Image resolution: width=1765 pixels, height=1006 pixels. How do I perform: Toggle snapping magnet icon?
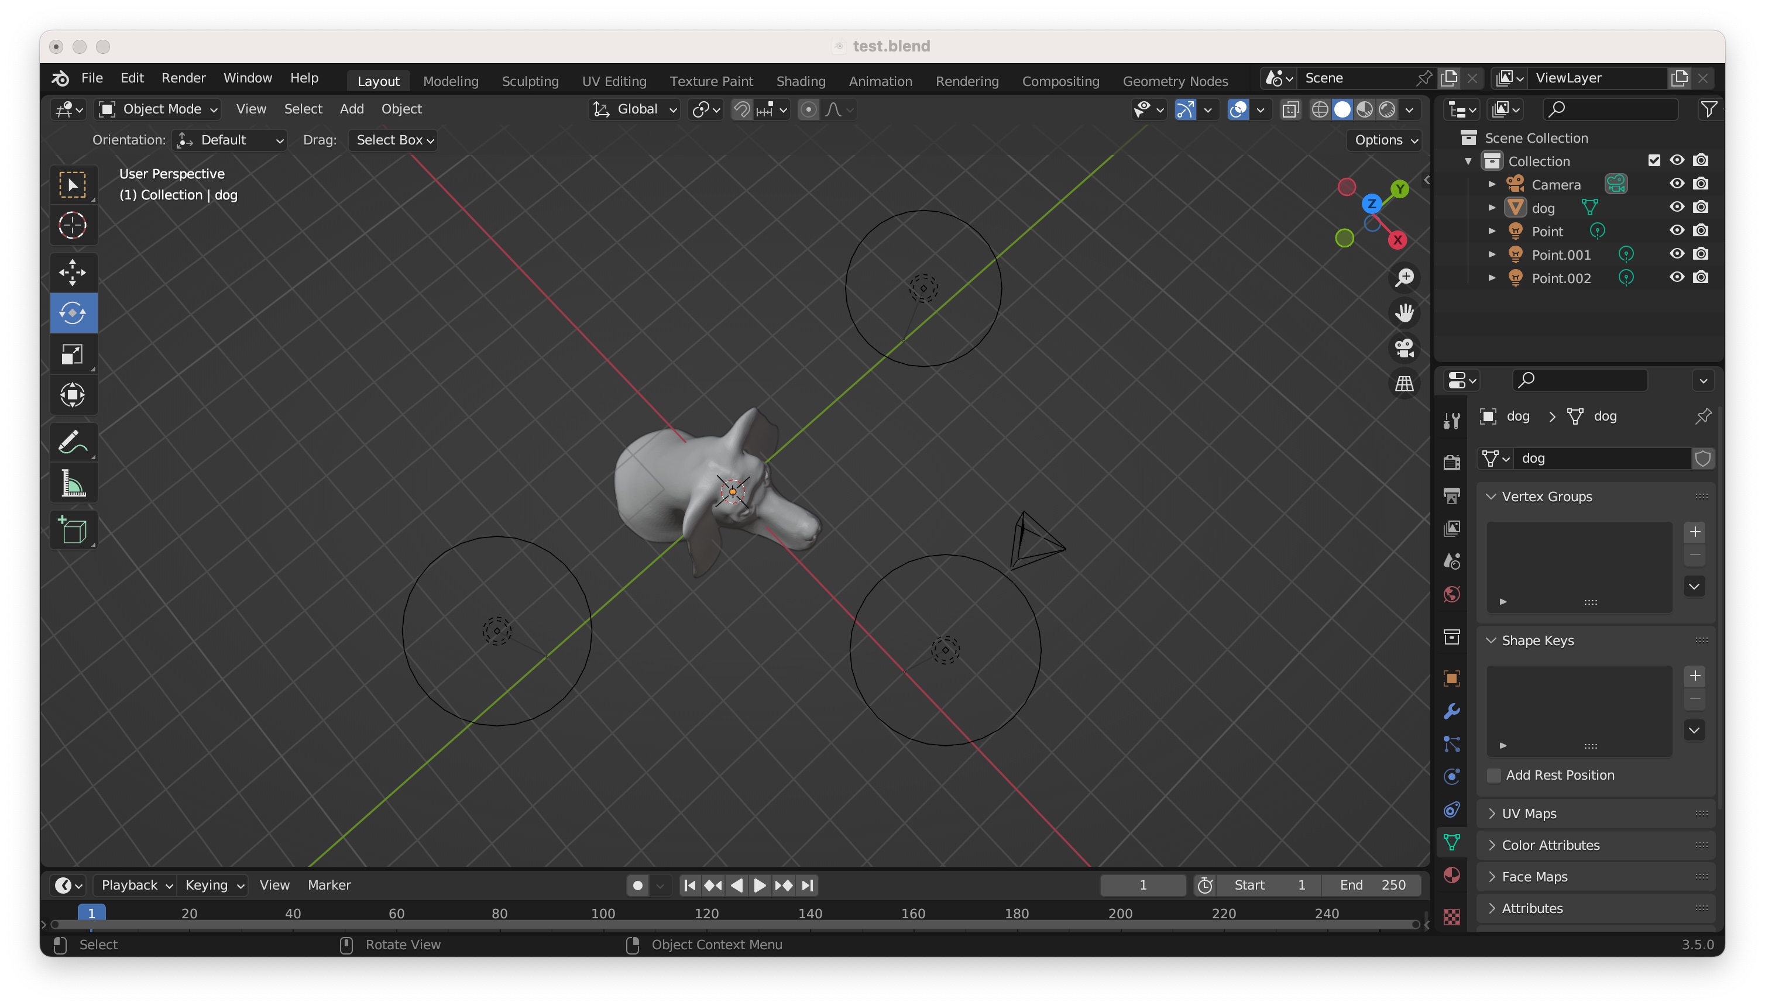point(742,109)
